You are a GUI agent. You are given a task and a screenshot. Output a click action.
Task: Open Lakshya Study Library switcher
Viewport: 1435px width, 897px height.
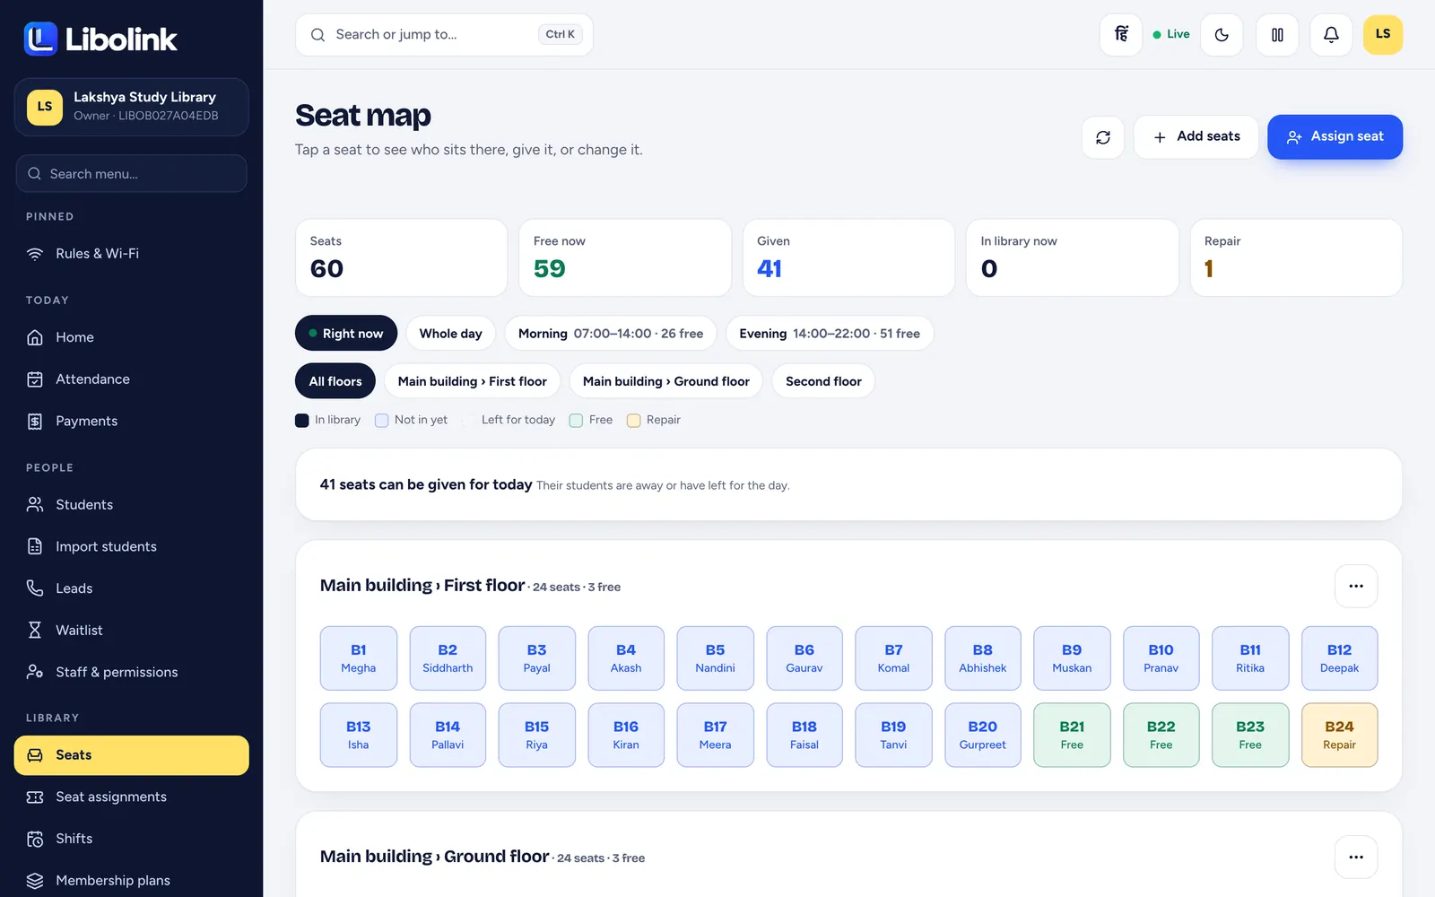click(131, 107)
